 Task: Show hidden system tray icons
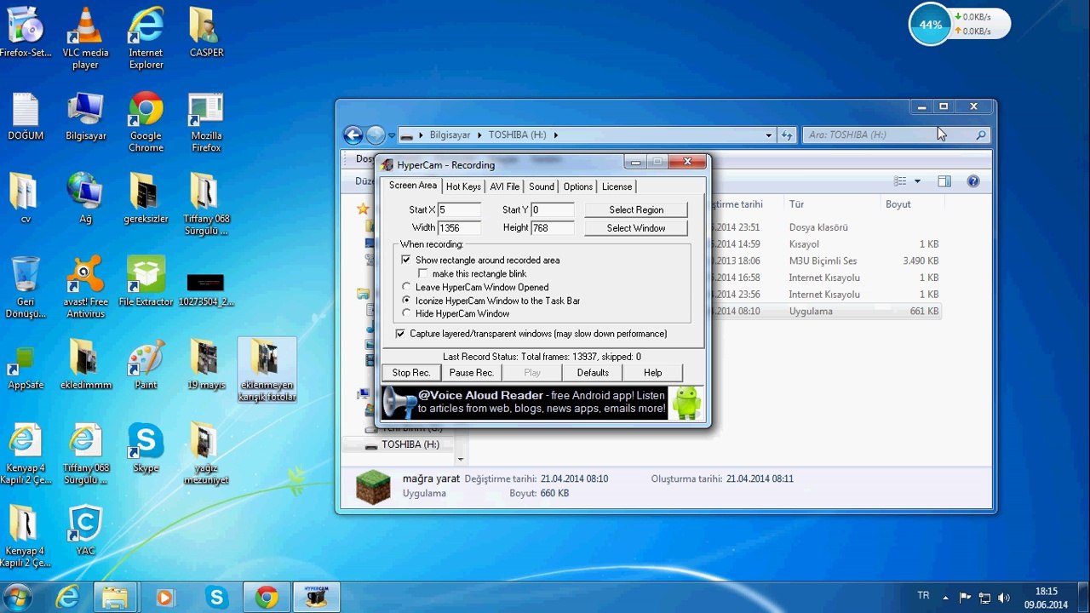(945, 598)
